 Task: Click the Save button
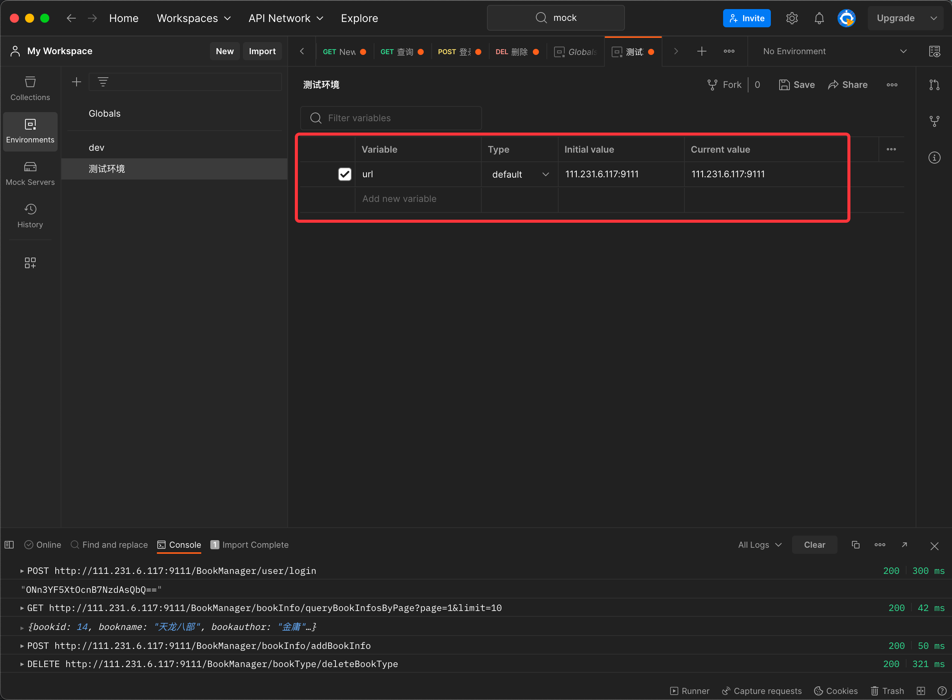point(797,85)
